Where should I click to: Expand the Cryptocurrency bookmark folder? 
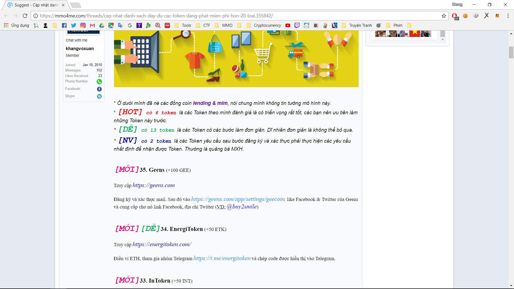click(264, 25)
